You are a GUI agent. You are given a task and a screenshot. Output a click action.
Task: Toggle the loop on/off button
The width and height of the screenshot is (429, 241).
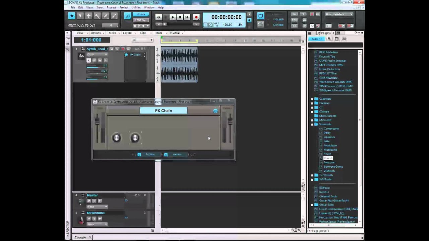tap(260, 16)
